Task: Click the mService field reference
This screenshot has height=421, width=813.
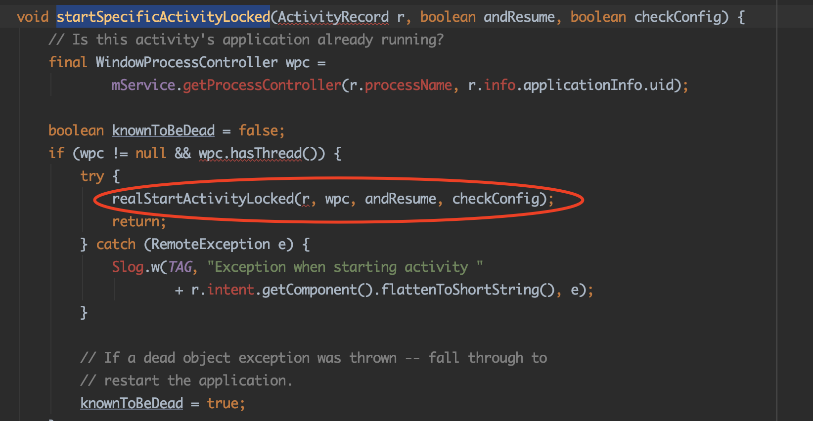Action: click(143, 85)
